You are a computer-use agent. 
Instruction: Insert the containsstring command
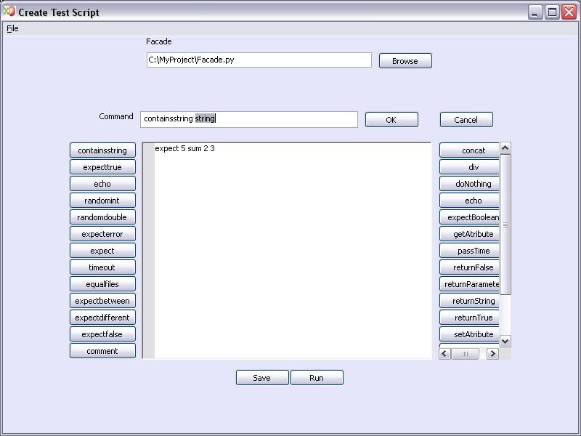point(102,150)
